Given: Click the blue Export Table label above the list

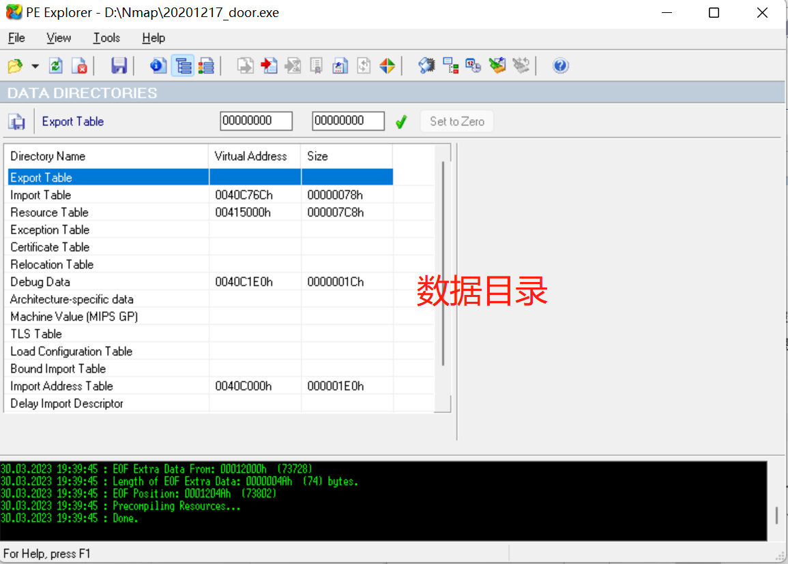Looking at the screenshot, I should [73, 121].
